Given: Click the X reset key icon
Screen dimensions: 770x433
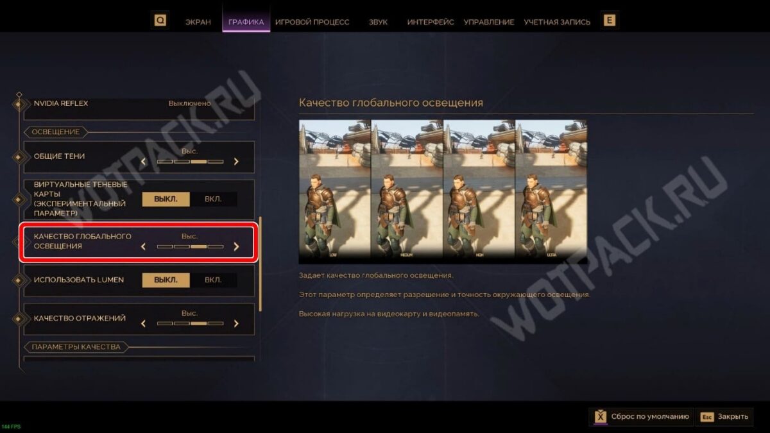Looking at the screenshot, I should point(600,416).
